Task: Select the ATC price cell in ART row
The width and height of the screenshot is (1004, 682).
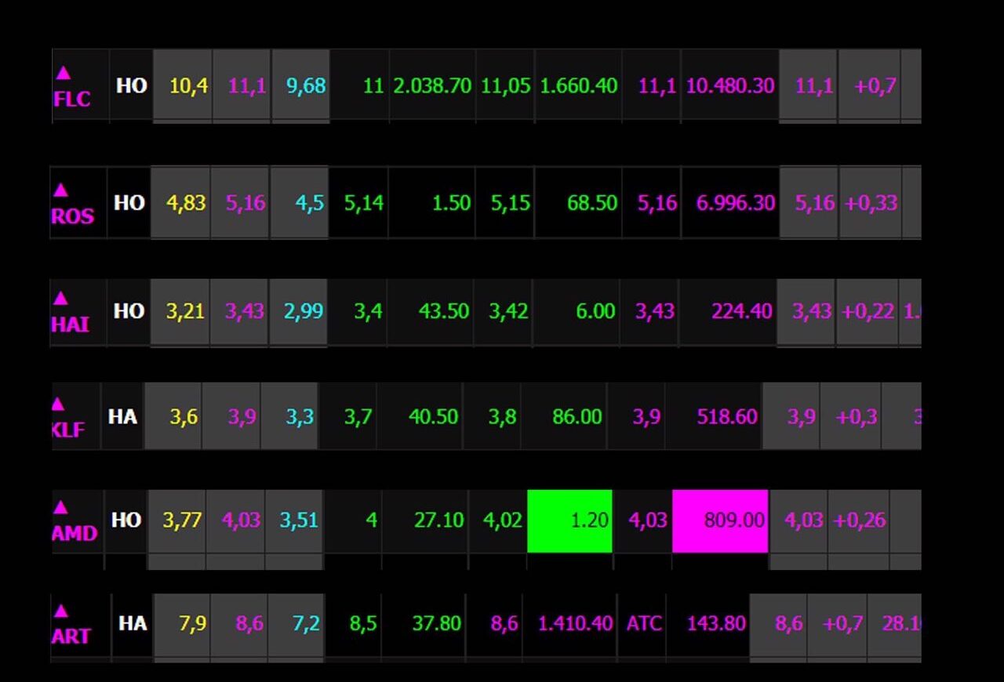Action: coord(644,624)
